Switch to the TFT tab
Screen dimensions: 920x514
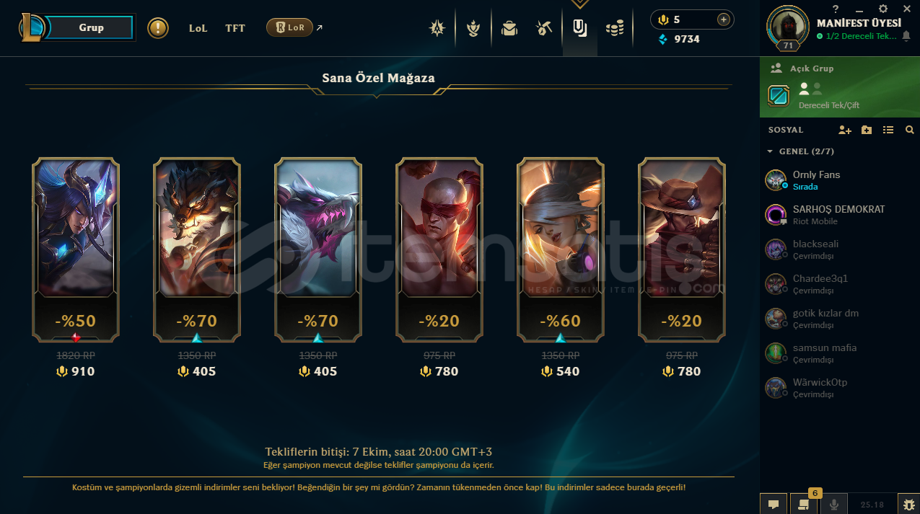(x=235, y=28)
